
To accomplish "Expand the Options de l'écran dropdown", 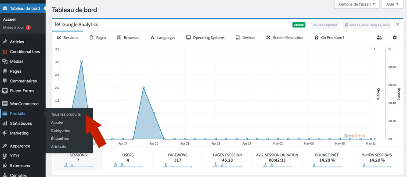I will (357, 4).
